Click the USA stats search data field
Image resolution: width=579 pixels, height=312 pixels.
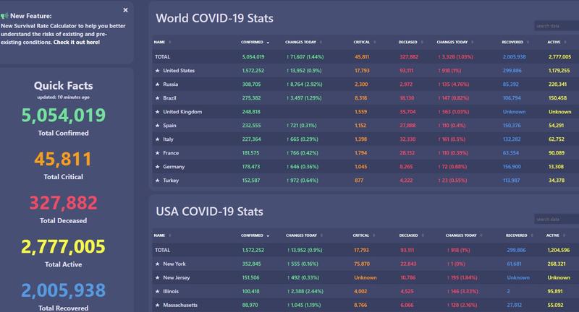[556, 219]
